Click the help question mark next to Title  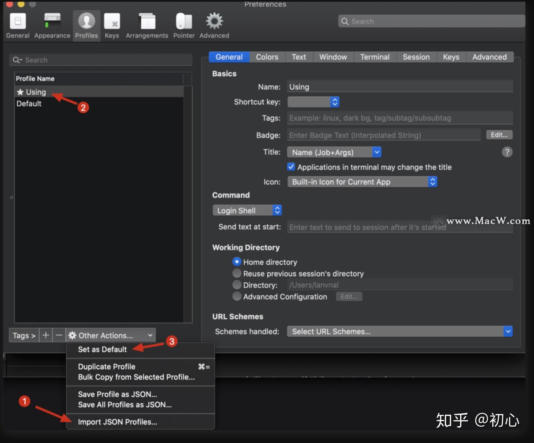(507, 152)
